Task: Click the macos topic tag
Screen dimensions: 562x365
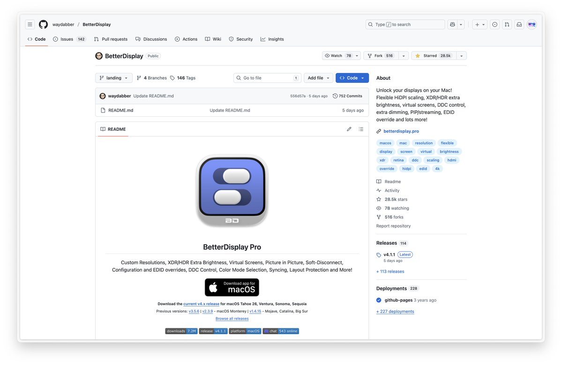Action: pos(385,143)
